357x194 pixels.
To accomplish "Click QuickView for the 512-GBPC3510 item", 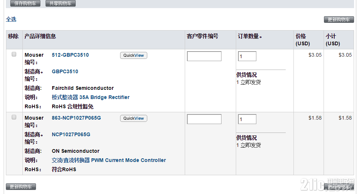I will 133,55.
